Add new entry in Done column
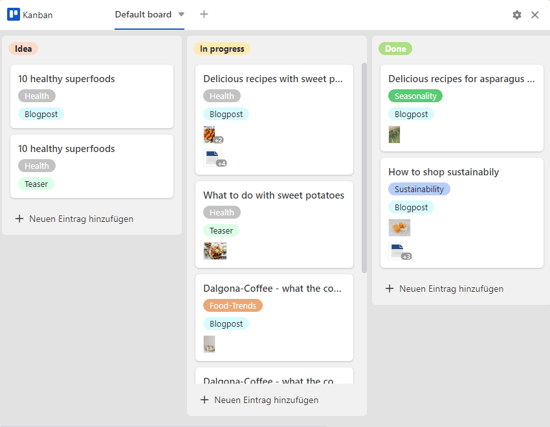The image size is (550, 427). tap(445, 289)
